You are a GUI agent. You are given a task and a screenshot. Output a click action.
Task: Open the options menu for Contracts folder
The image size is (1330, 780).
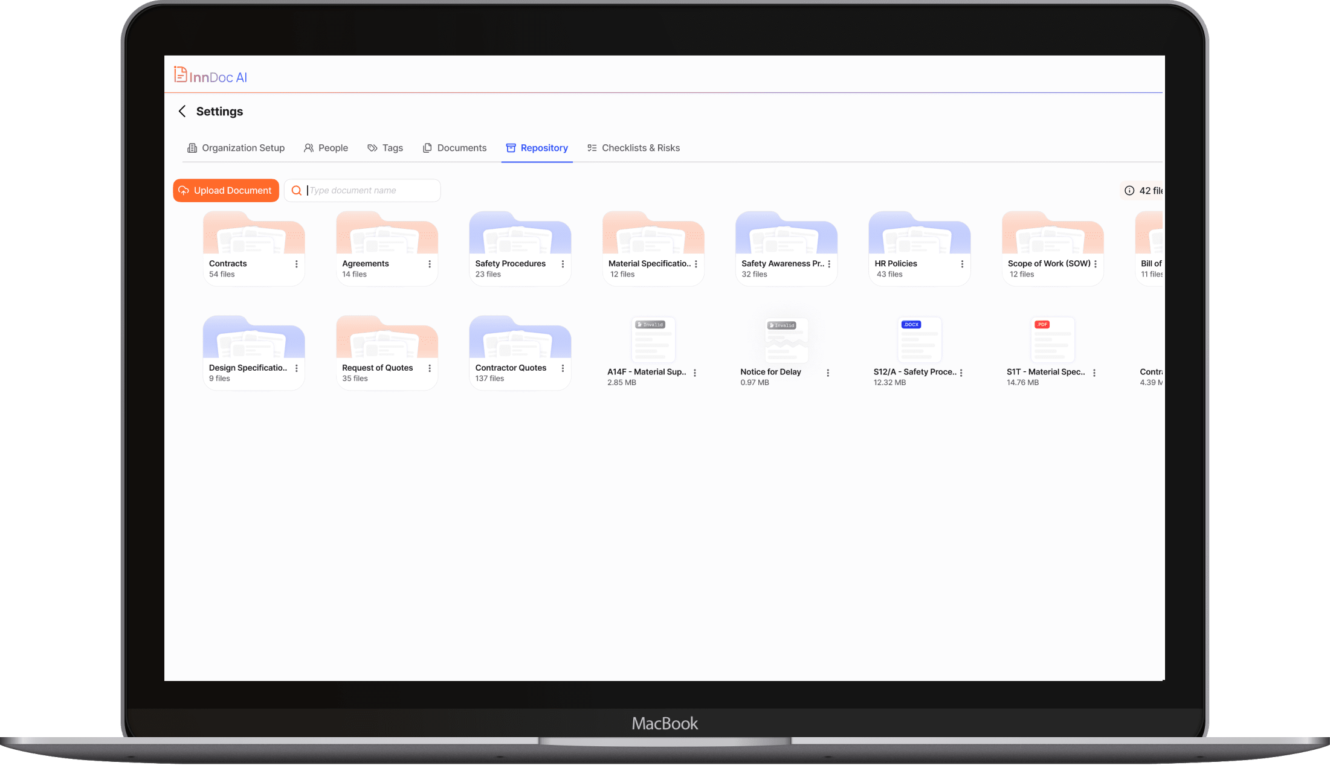pyautogui.click(x=296, y=264)
